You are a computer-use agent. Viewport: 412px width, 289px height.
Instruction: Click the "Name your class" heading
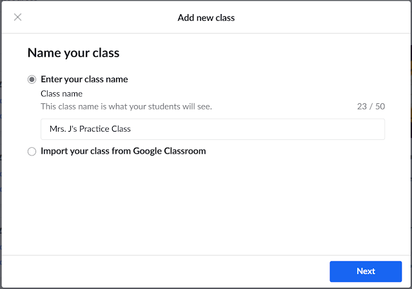73,52
